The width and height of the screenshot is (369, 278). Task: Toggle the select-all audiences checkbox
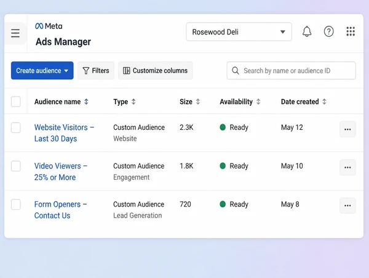tap(16, 101)
